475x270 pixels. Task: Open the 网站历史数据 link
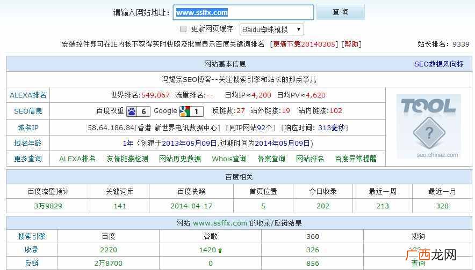coord(180,159)
